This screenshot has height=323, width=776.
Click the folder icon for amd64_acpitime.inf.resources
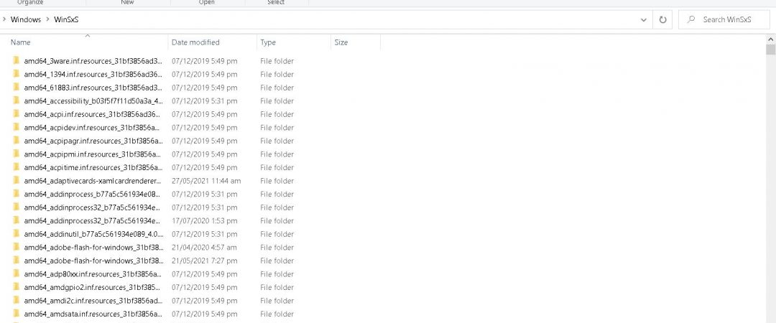pyautogui.click(x=15, y=168)
